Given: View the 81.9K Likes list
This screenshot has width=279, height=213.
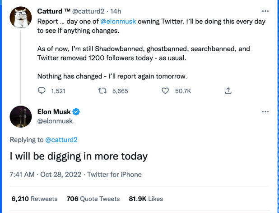Looking at the screenshot, I should 146,198.
